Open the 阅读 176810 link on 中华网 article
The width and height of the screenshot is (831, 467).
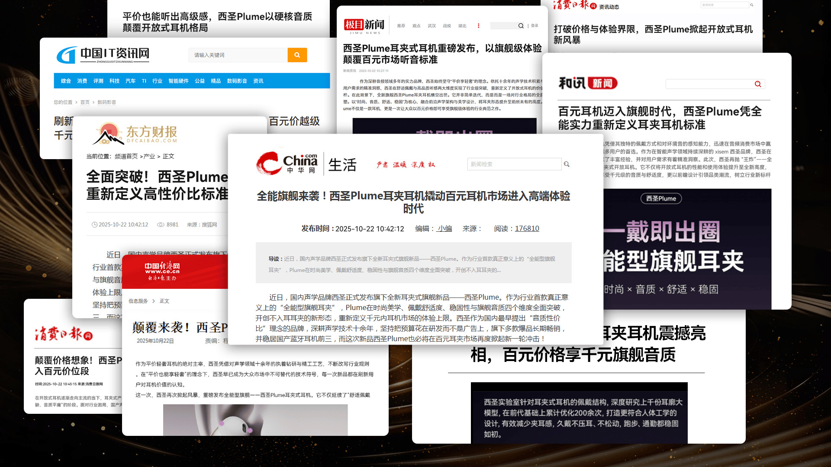tap(527, 228)
